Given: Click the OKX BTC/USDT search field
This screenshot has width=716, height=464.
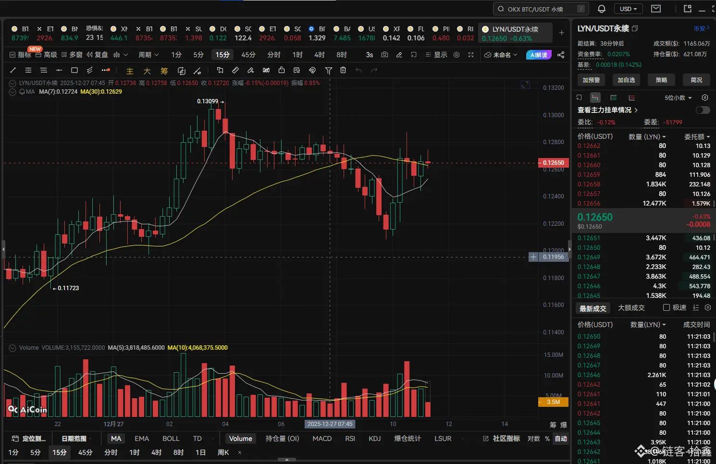Looking at the screenshot, I should 541,9.
